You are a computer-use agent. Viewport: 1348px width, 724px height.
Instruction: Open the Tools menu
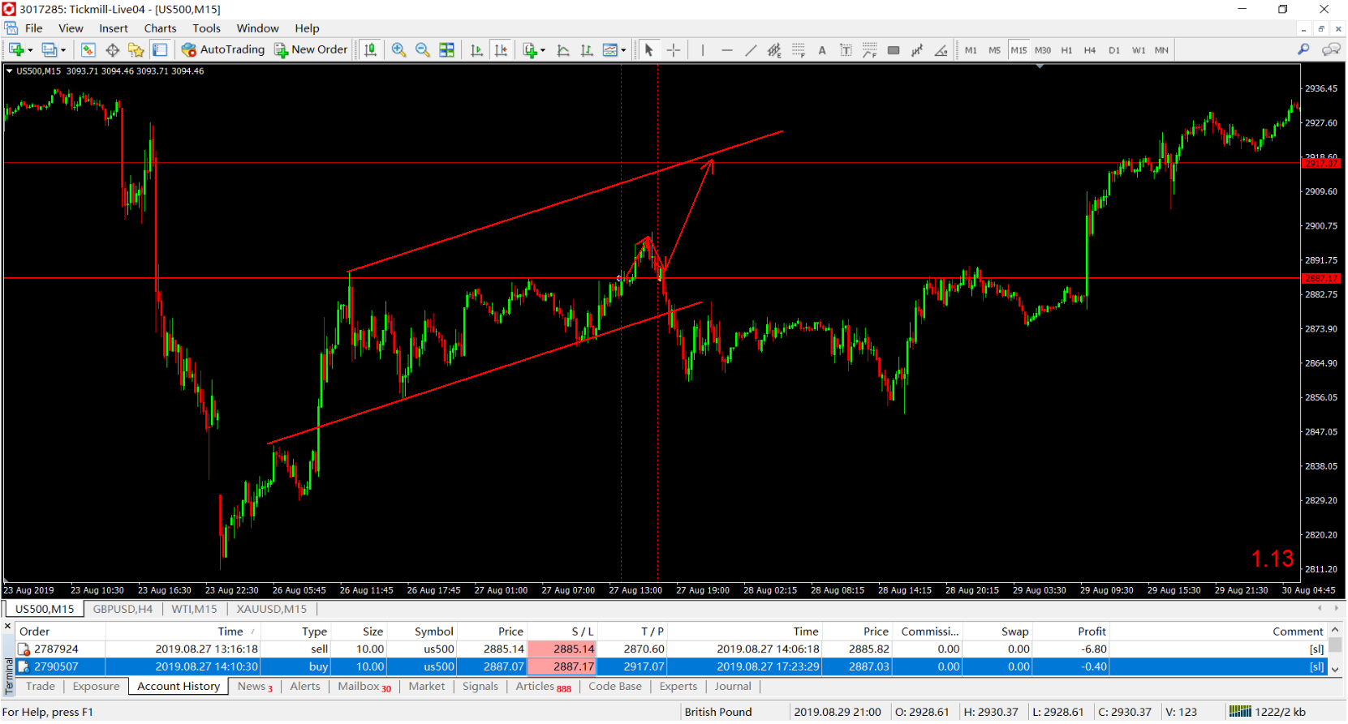[x=207, y=28]
